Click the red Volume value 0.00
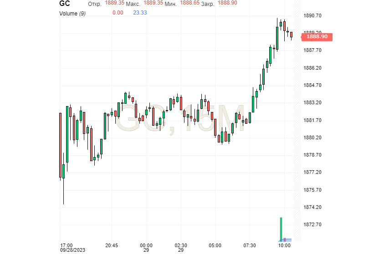384x254 pixels. pyautogui.click(x=118, y=13)
